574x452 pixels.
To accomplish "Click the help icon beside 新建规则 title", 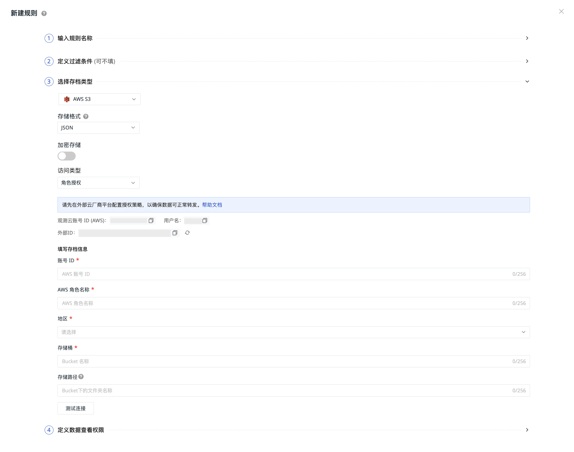I will [x=44, y=14].
